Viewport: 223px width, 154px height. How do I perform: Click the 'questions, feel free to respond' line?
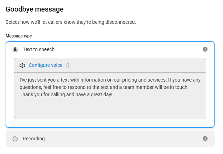click(104, 87)
